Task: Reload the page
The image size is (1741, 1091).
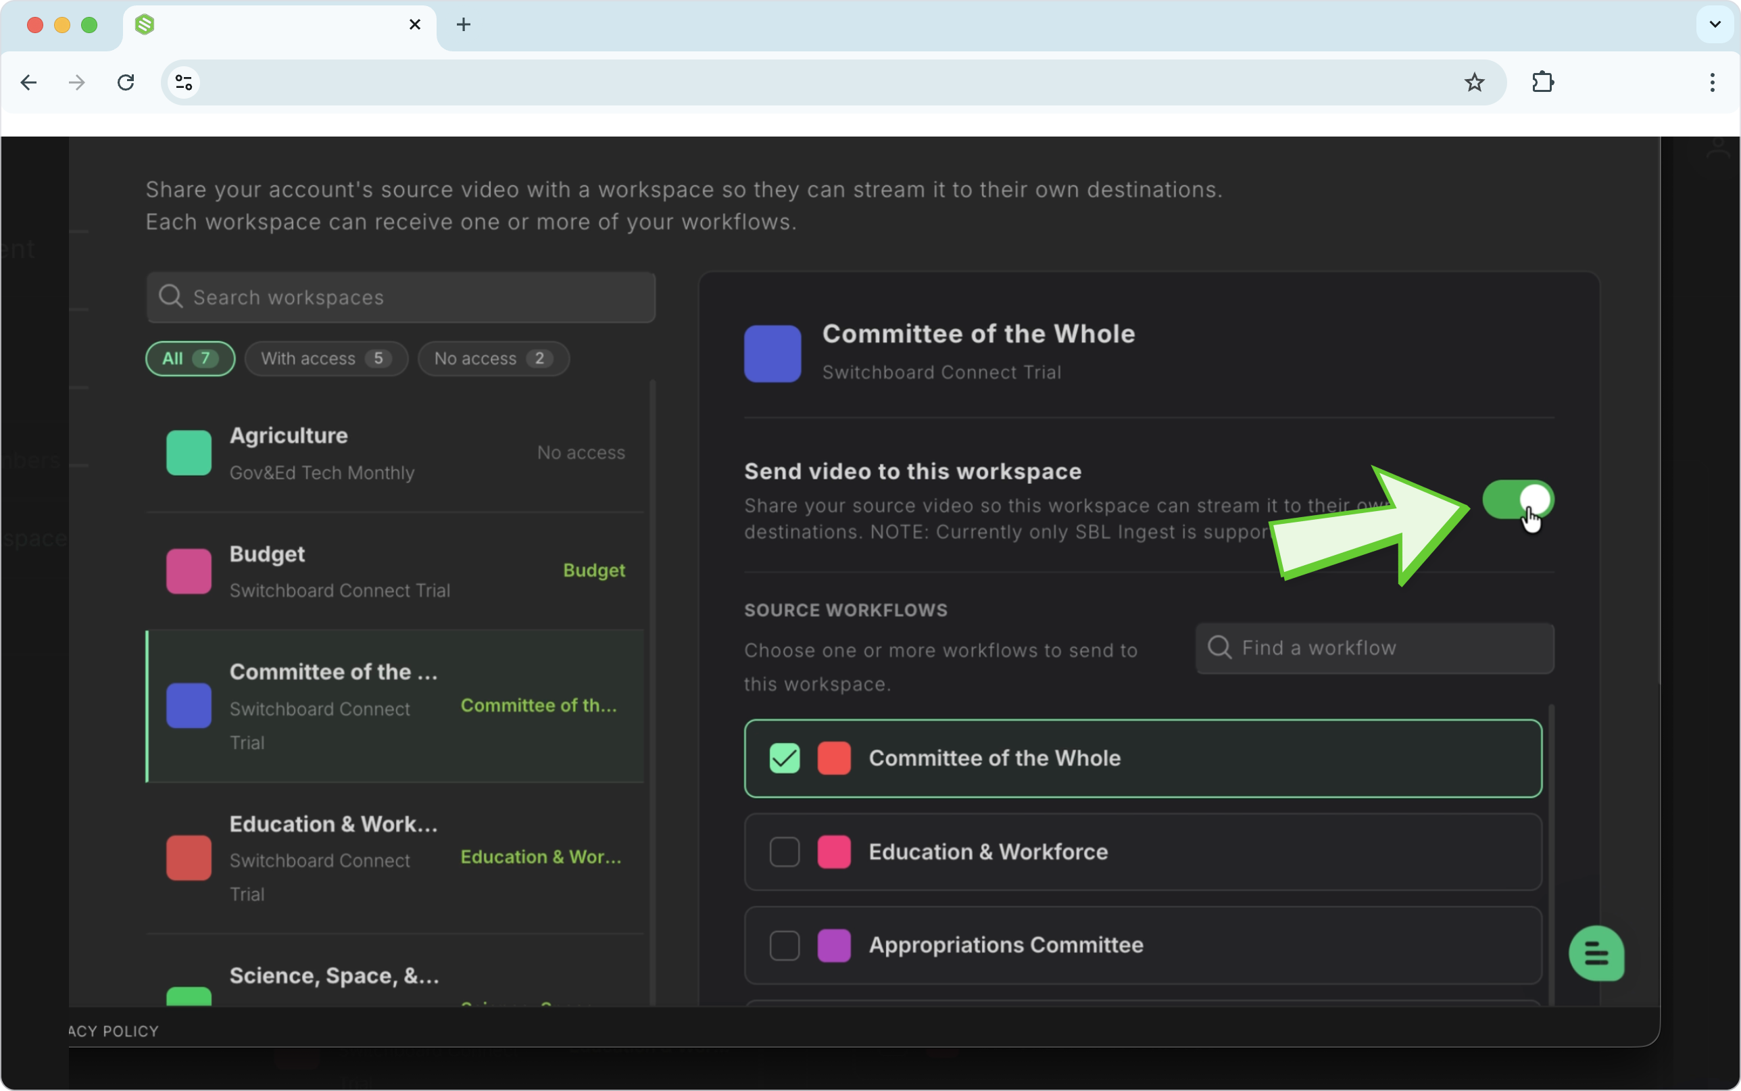Action: coord(126,82)
